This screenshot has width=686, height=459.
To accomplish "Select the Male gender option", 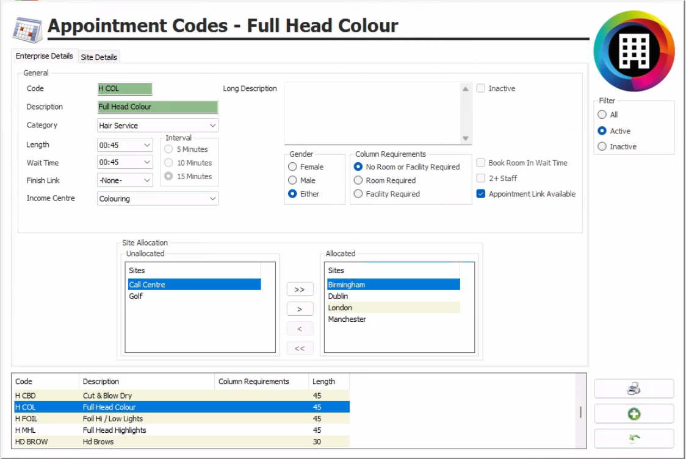I will pyautogui.click(x=292, y=180).
